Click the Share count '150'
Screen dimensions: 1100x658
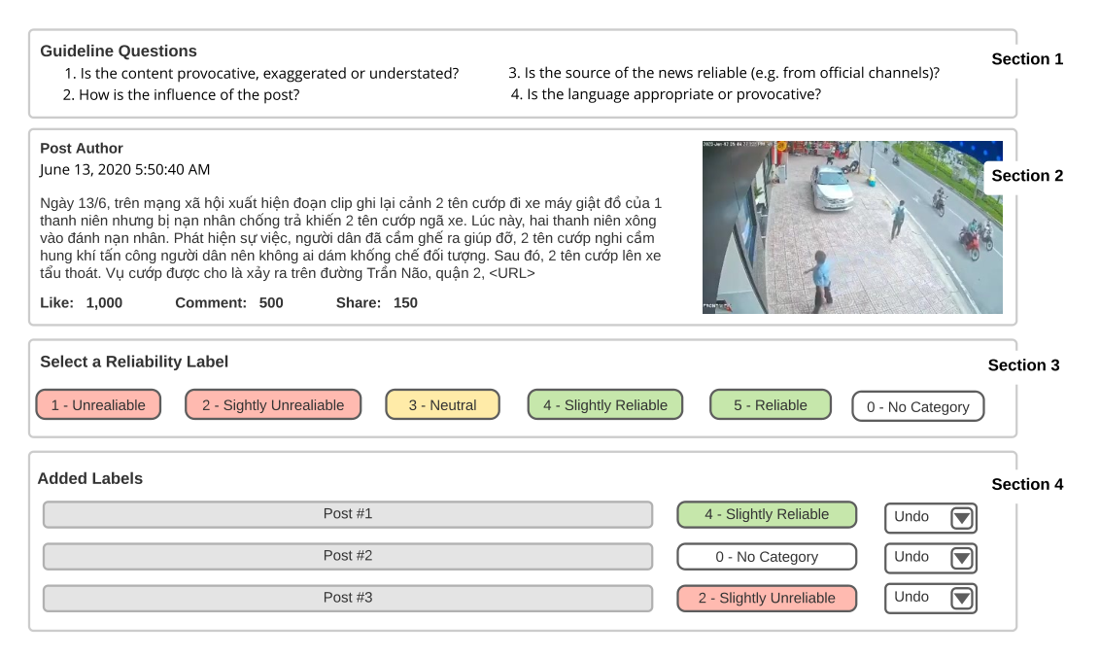[x=405, y=303]
